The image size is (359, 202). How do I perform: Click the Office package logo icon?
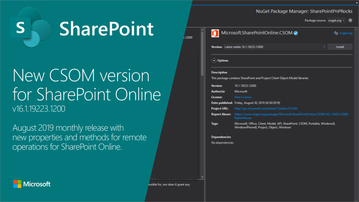(215, 33)
